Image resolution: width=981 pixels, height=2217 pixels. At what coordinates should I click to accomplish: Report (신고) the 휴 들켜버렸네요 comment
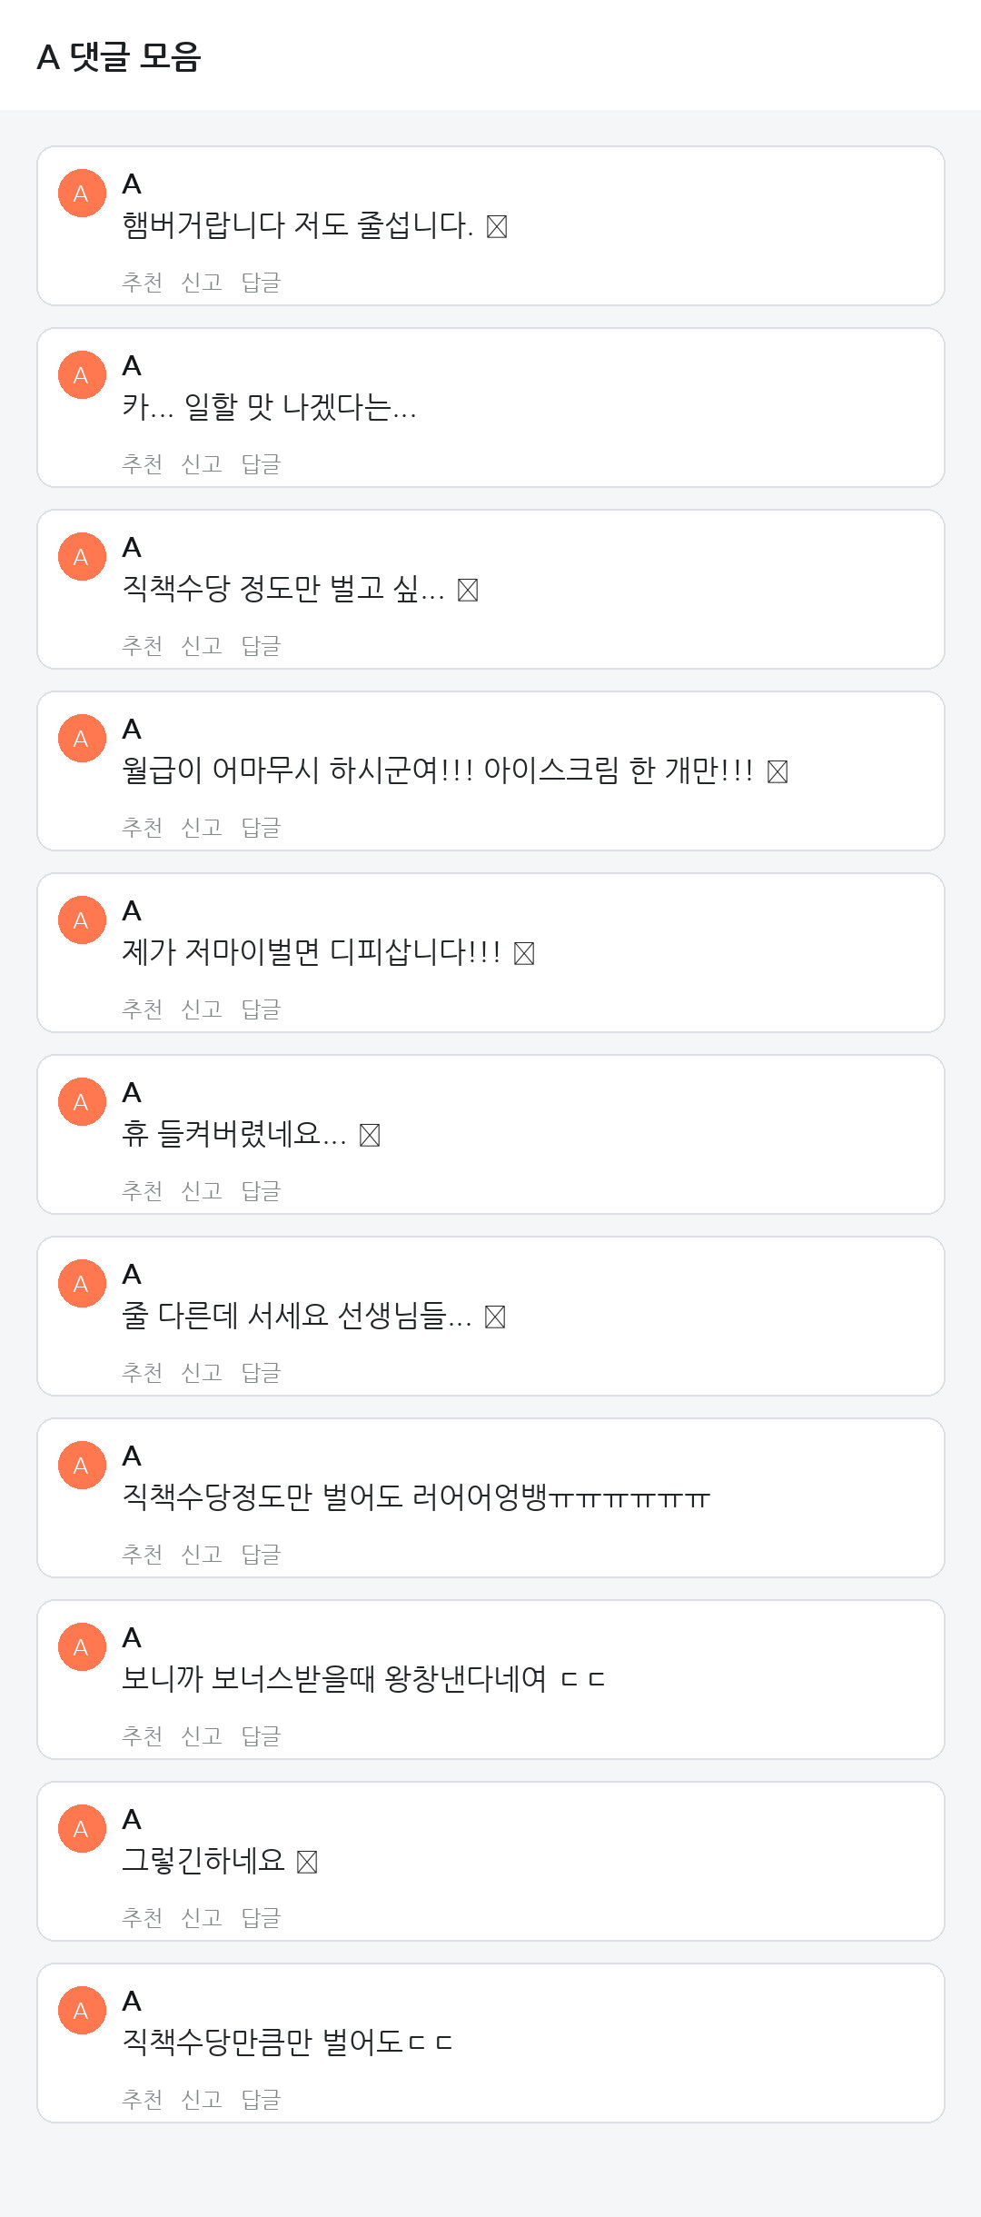[x=202, y=1191]
